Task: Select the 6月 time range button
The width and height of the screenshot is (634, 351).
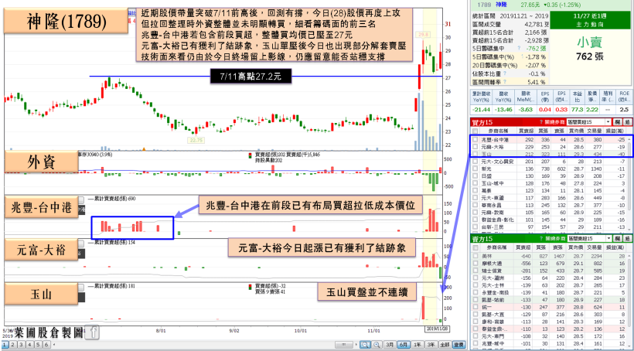Action: coord(404,345)
